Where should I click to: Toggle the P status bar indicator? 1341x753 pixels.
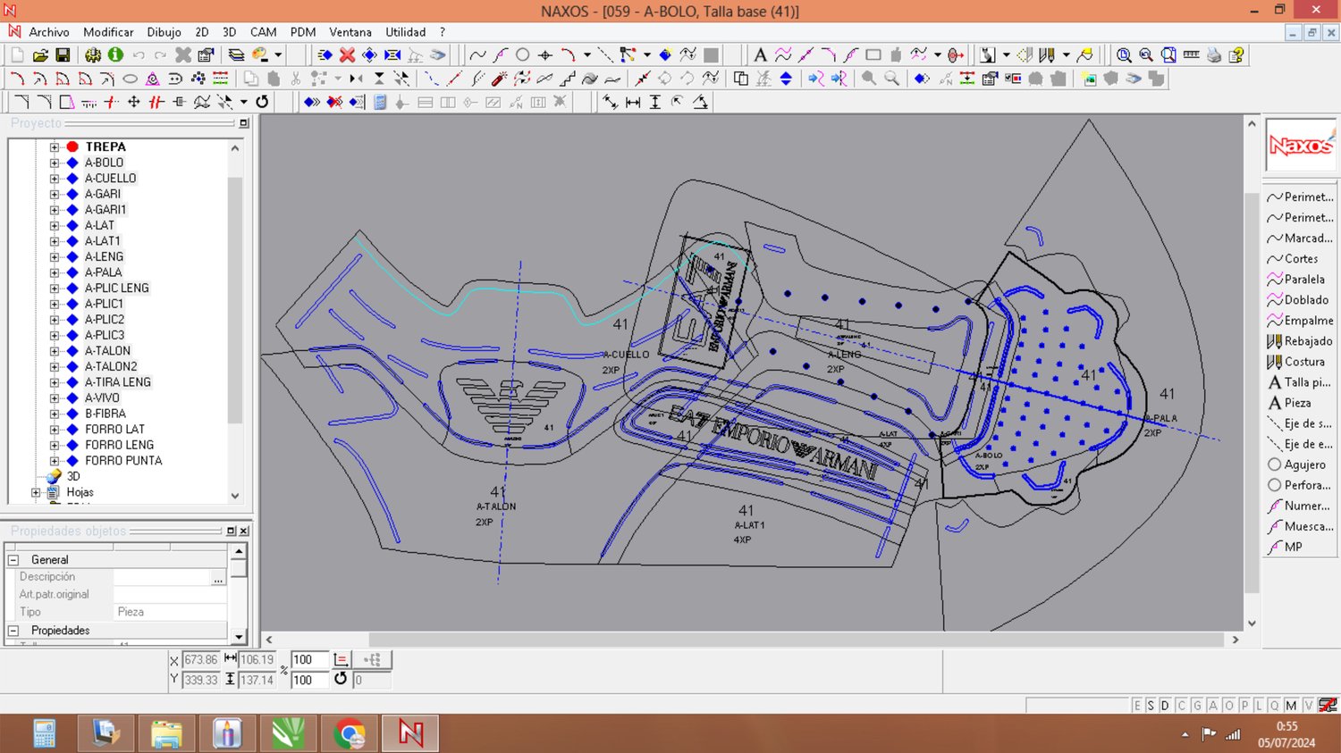click(1244, 706)
